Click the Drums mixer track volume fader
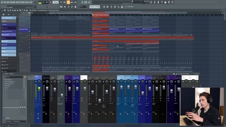 [55, 90]
